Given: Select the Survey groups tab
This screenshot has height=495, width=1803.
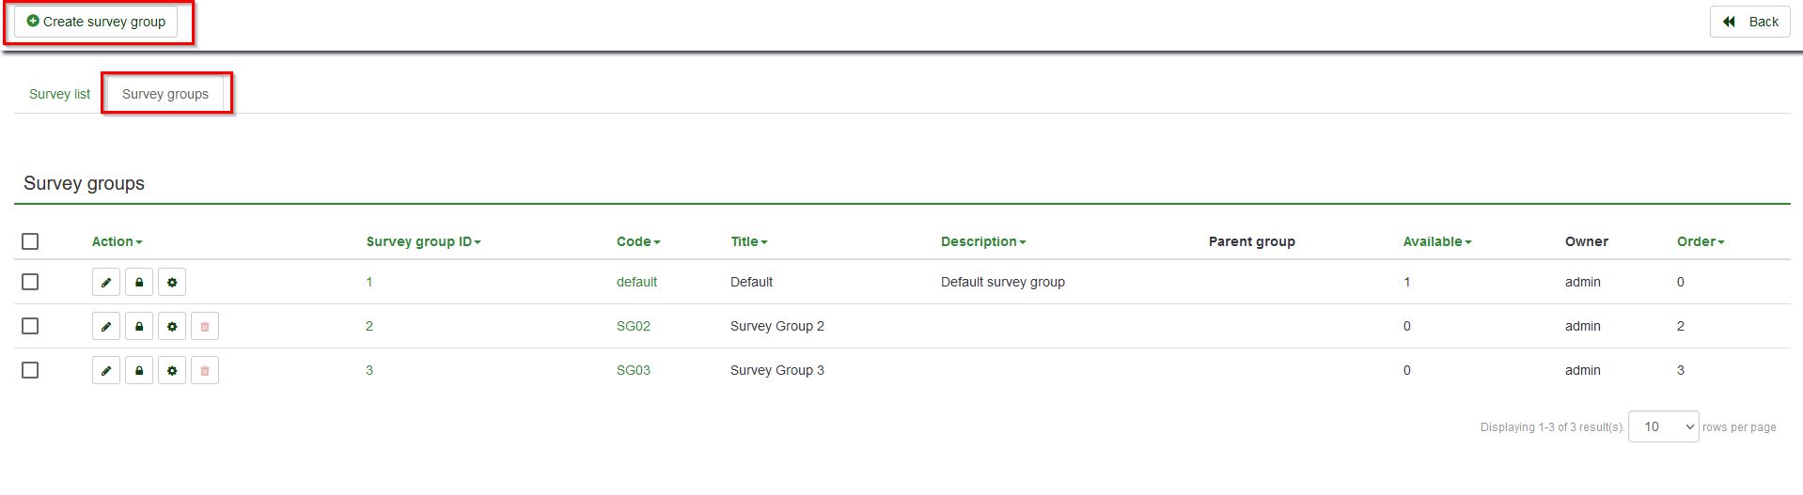Looking at the screenshot, I should pos(165,94).
